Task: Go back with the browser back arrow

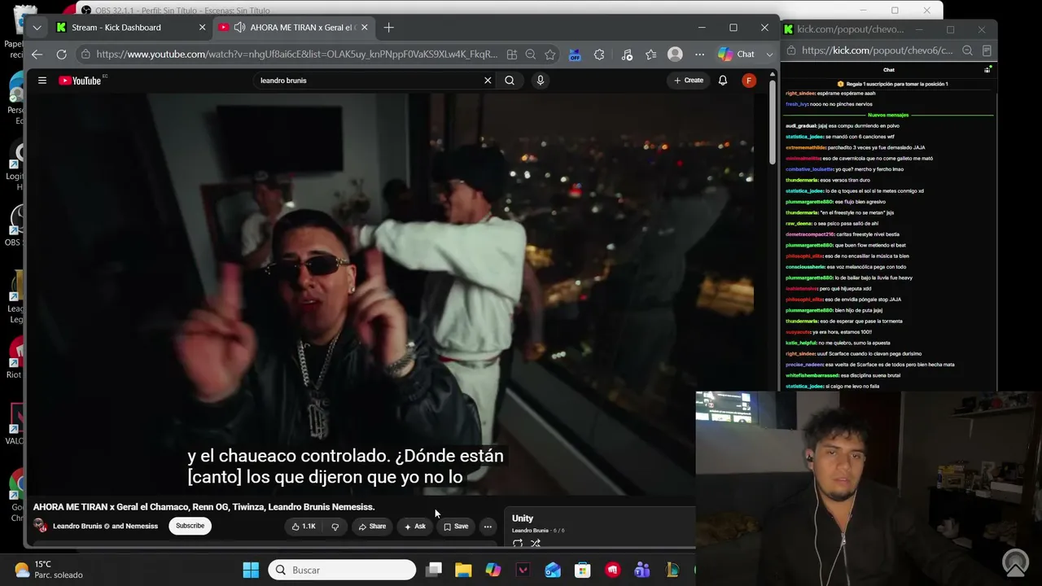Action: tap(37, 55)
